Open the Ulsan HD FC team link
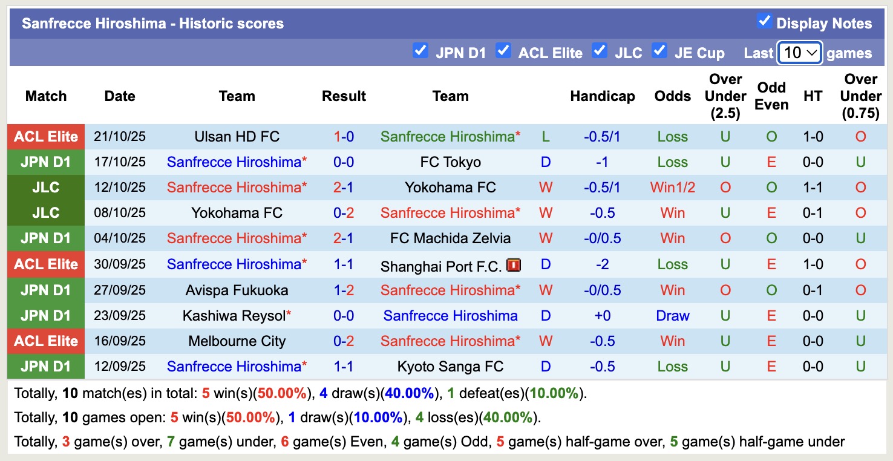Viewport: 893px width, 461px height. [237, 136]
